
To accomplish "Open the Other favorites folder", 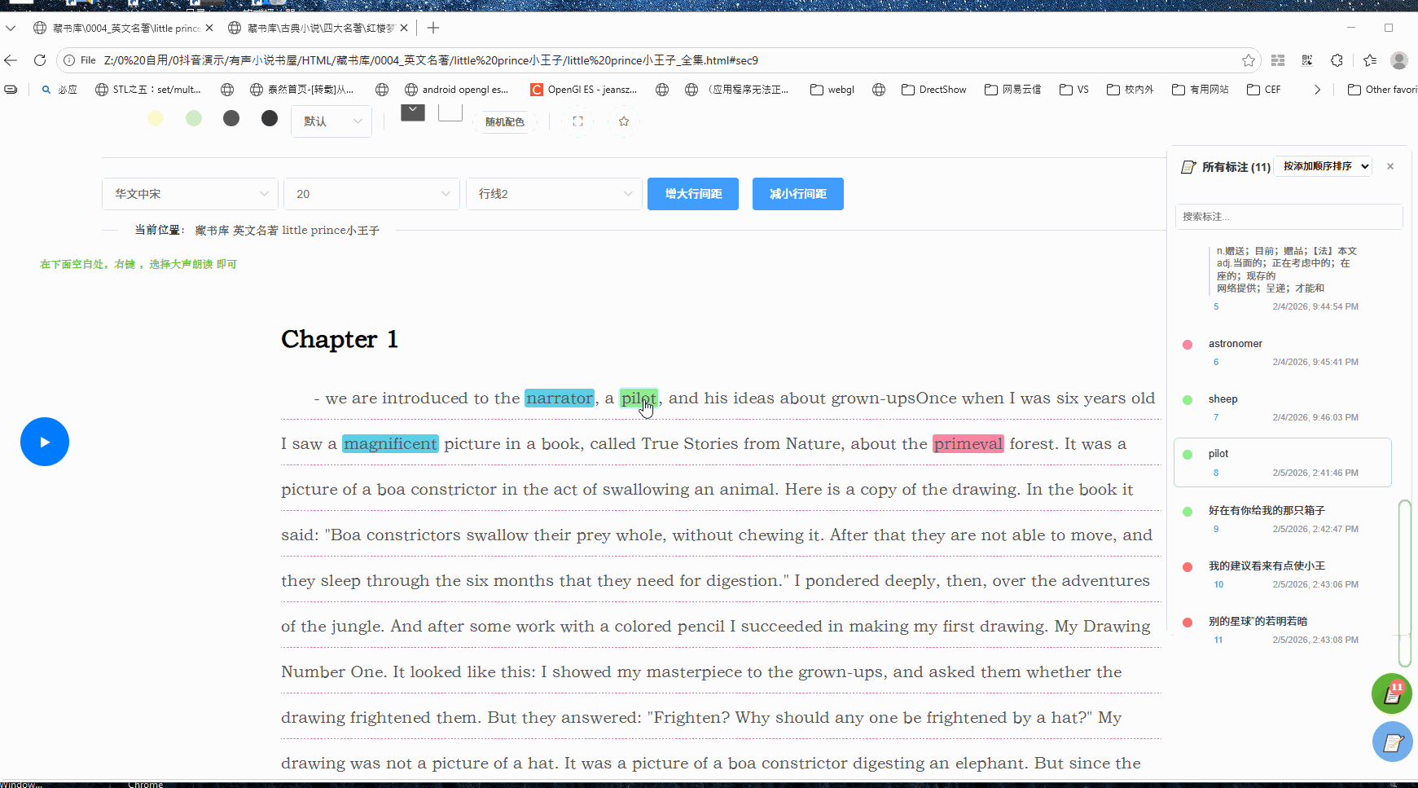I will tap(1382, 90).
